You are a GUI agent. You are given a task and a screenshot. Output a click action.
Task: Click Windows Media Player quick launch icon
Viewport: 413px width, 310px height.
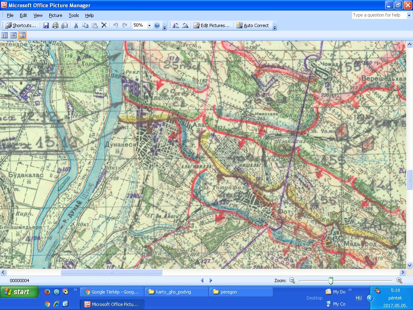tap(65, 291)
